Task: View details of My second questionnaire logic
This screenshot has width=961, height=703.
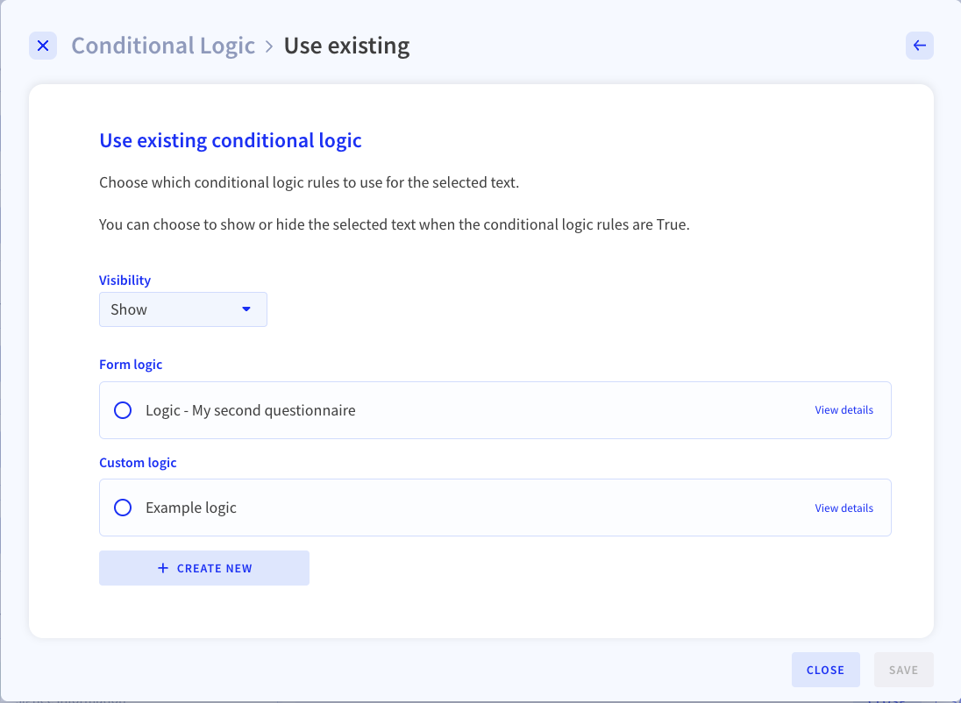Action: [844, 410]
